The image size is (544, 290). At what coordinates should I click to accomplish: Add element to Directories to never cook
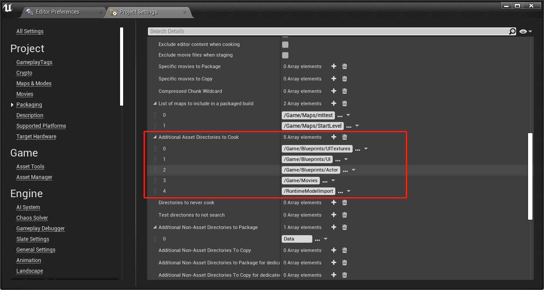pyautogui.click(x=334, y=202)
